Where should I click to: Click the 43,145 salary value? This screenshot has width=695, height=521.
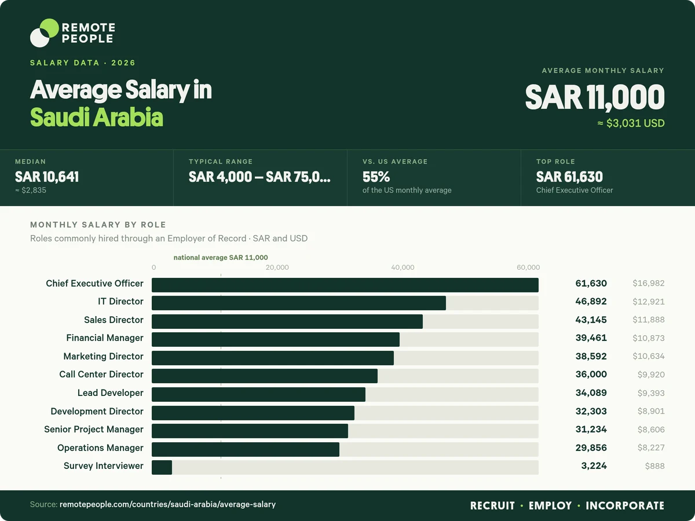click(x=591, y=320)
